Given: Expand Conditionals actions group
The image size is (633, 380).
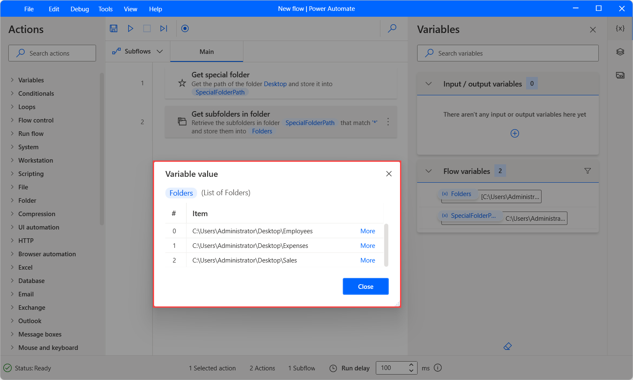Looking at the screenshot, I should coord(12,93).
